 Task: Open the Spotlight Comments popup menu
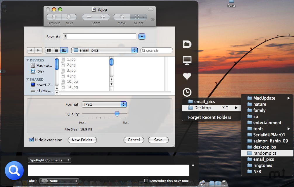point(49,160)
